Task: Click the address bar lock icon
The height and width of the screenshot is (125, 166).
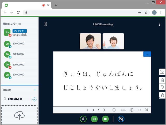Action: click(26, 13)
